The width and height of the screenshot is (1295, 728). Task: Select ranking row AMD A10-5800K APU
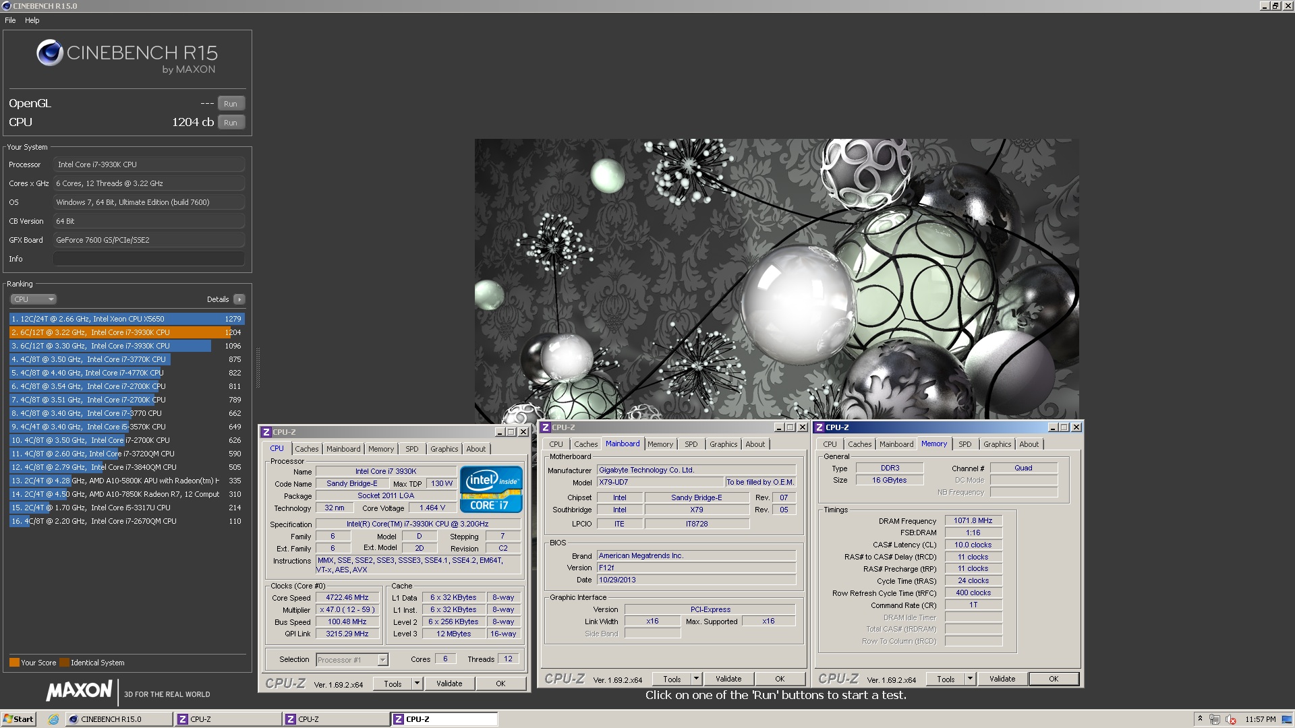[126, 481]
